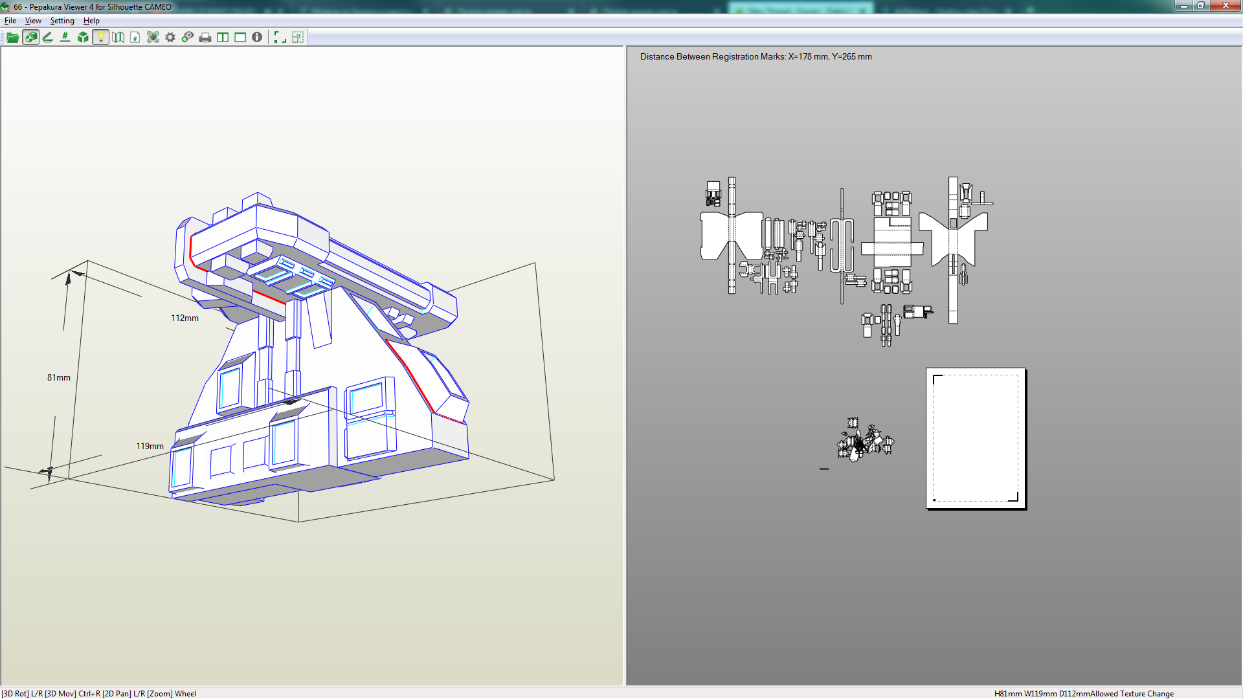The height and width of the screenshot is (699, 1243).
Task: Click the registration marks corner icon
Action: click(x=280, y=38)
